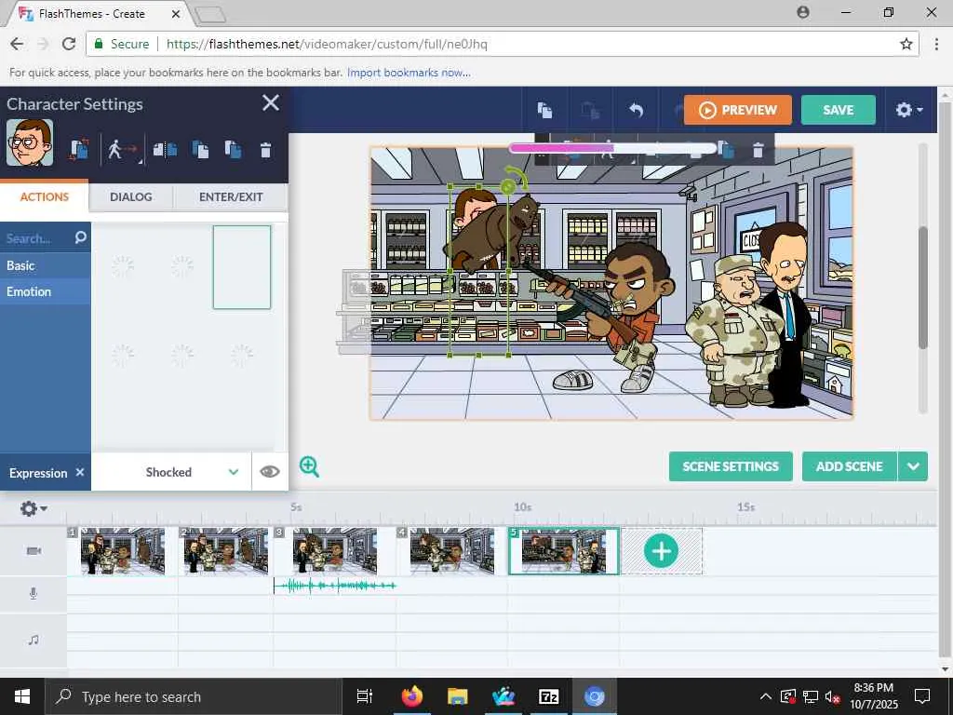Click the zoom-in magnifier below the stage
953x715 pixels.
pos(309,467)
